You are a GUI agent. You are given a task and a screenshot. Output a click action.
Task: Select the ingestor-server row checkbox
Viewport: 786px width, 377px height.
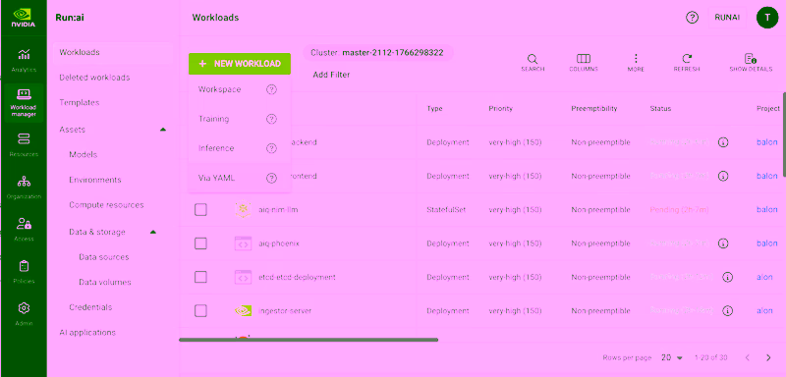click(200, 311)
